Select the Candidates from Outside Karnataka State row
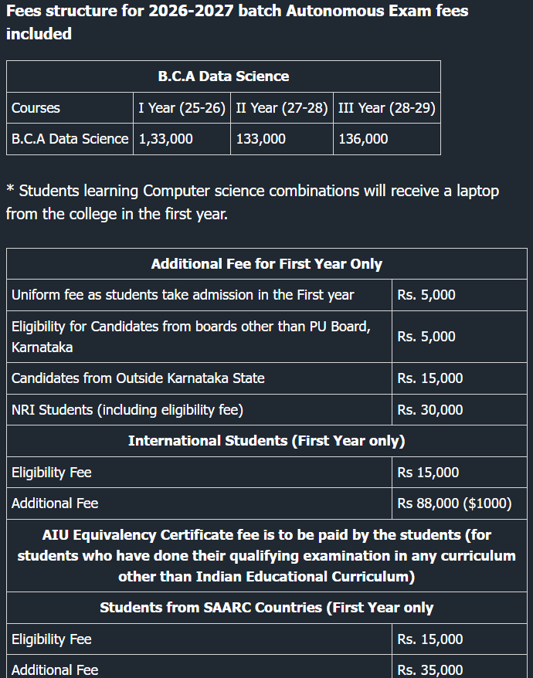 (138, 378)
